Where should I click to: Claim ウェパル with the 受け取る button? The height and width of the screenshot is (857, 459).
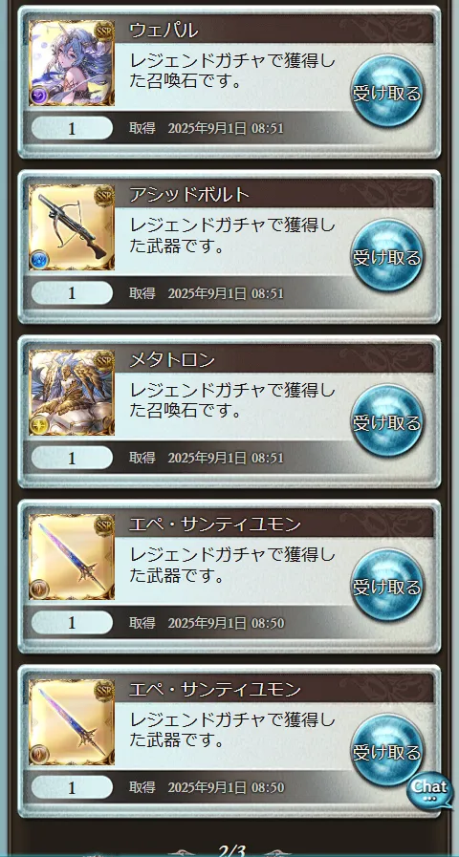point(386,92)
